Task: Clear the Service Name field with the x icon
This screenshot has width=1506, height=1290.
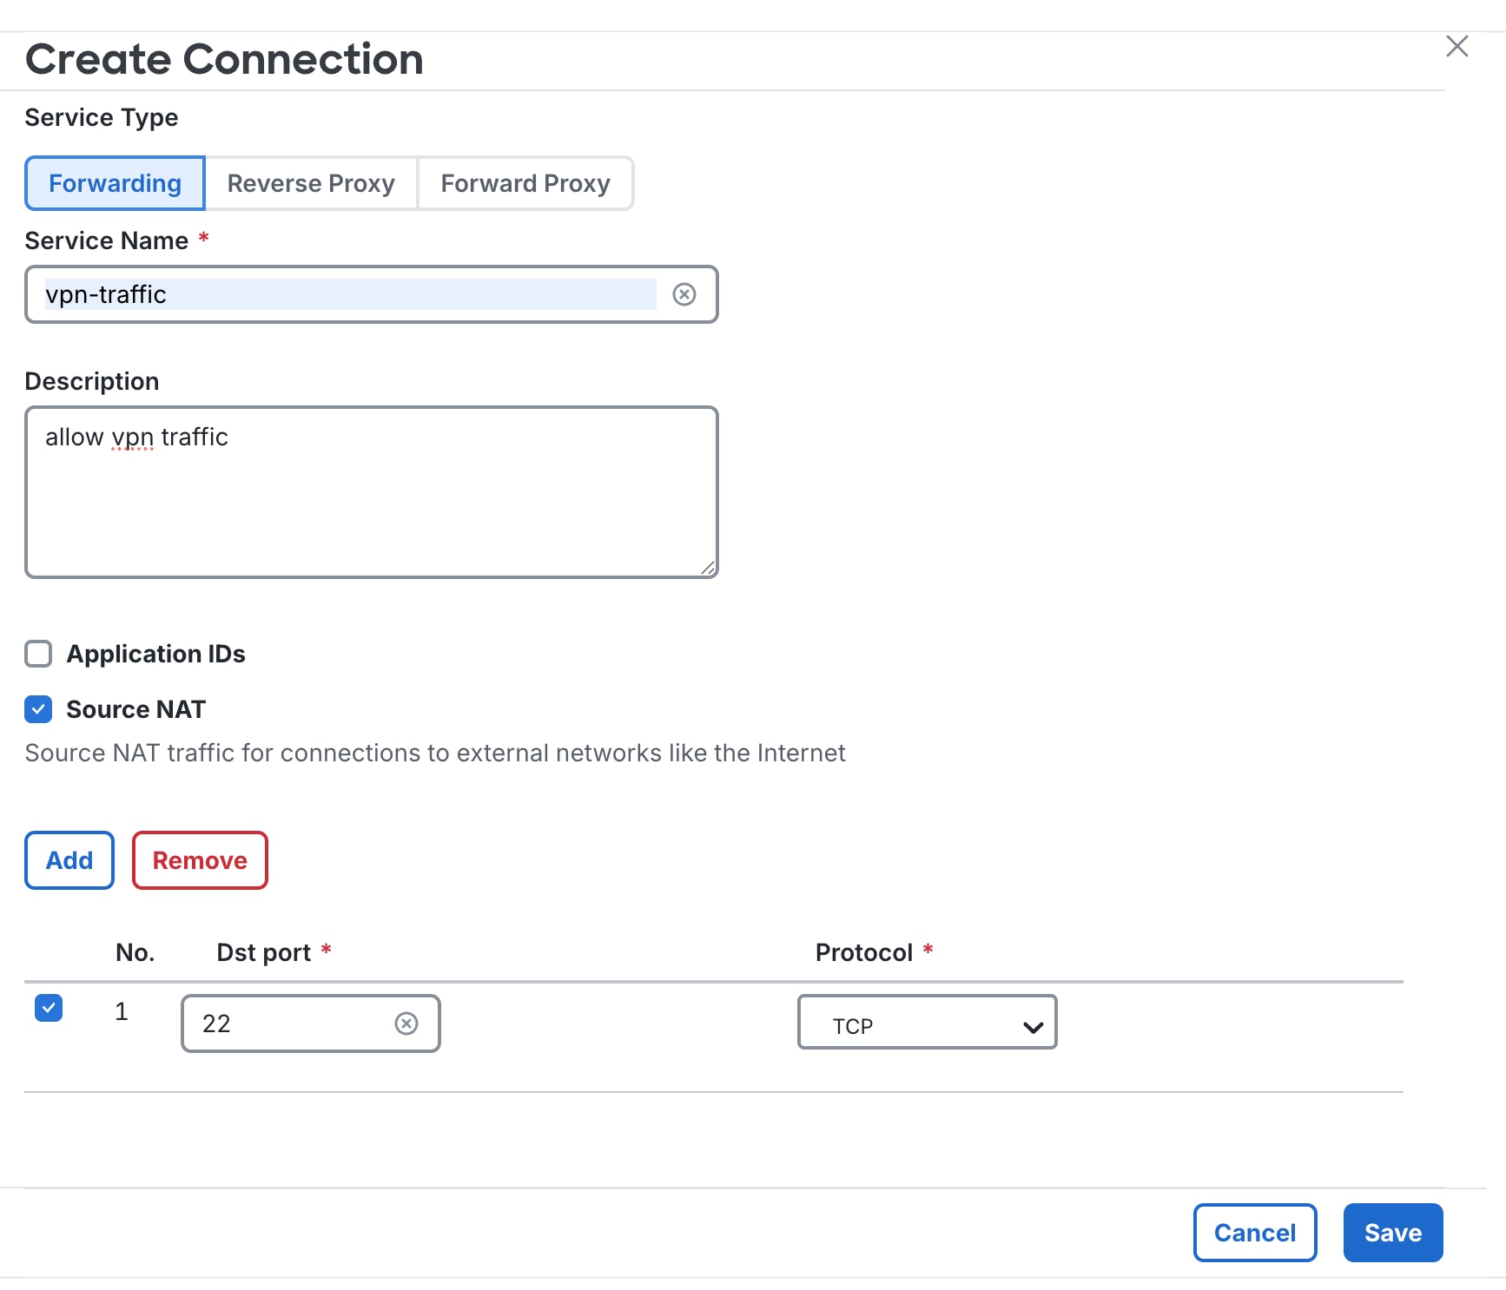Action: (x=684, y=294)
